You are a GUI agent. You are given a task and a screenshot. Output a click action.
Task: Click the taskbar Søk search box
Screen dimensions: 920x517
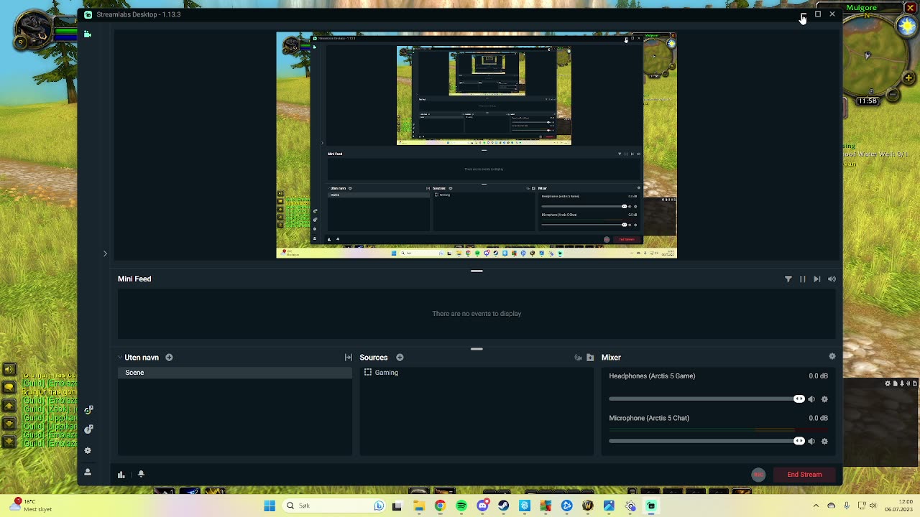tap(335, 506)
